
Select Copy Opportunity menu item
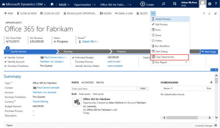click(169, 57)
